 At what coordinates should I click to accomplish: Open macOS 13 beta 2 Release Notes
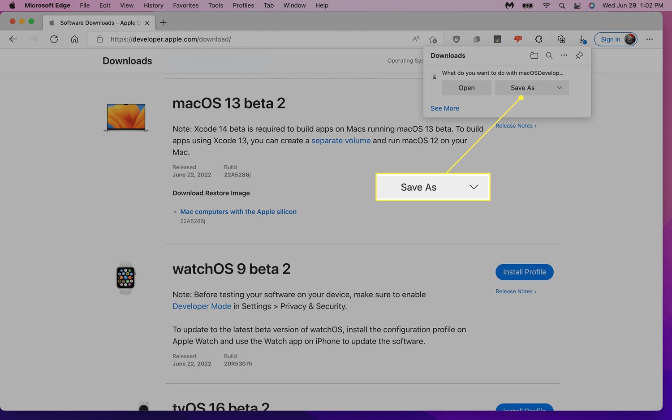coord(516,126)
